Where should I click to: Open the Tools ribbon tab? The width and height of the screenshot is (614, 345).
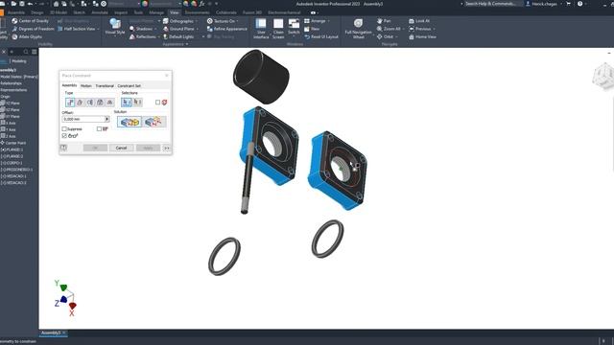pos(138,12)
